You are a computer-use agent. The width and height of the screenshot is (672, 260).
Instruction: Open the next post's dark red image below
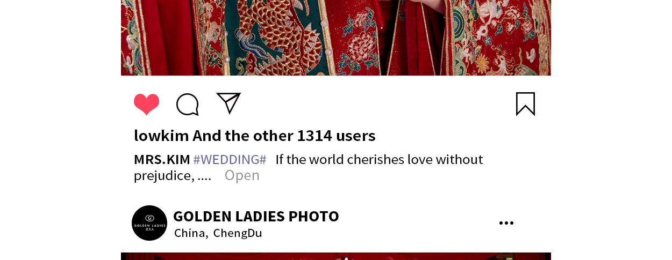336,256
